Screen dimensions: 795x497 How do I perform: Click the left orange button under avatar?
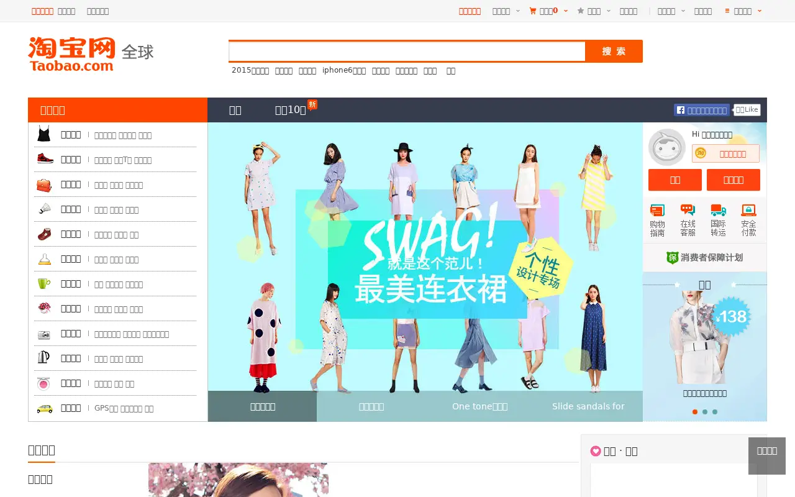tap(675, 180)
